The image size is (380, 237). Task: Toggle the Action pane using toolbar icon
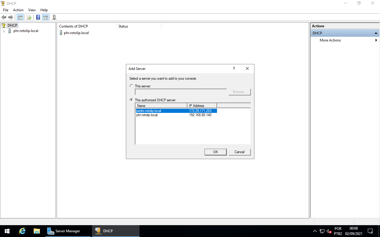point(45,17)
